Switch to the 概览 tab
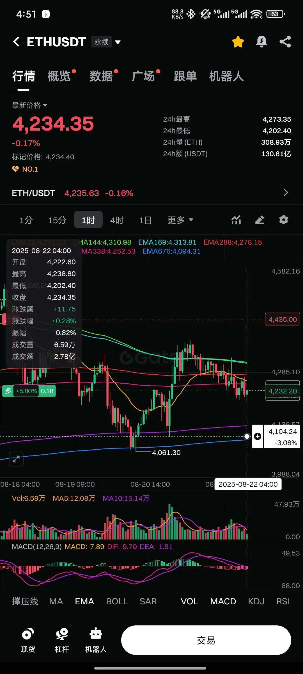303x674 pixels. tap(59, 76)
